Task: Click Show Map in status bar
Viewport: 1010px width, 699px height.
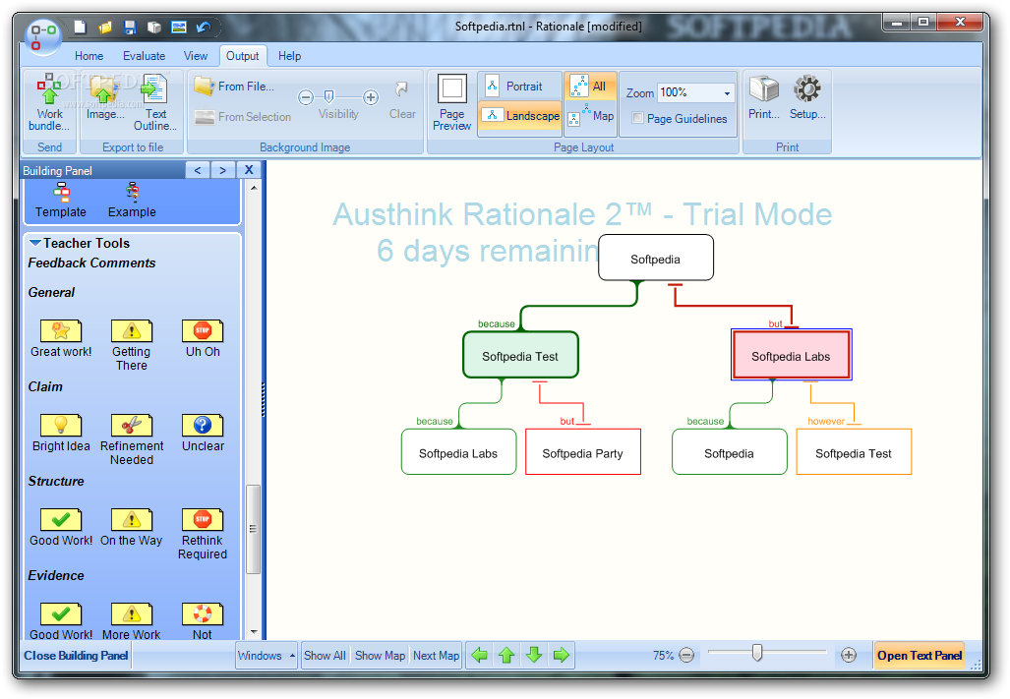Action: [380, 655]
